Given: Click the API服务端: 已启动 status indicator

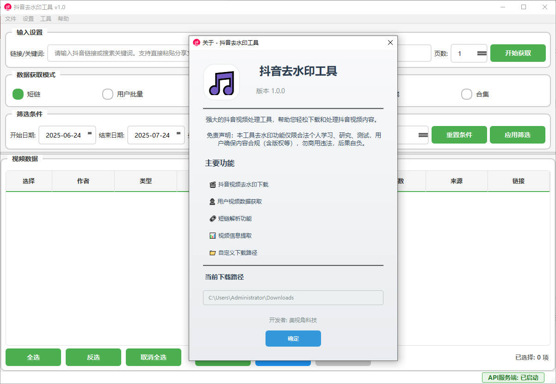Looking at the screenshot, I should click(x=513, y=378).
